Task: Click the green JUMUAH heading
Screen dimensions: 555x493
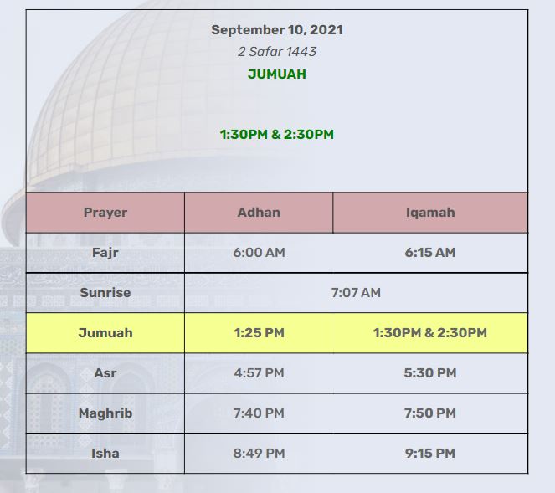Action: click(x=277, y=74)
